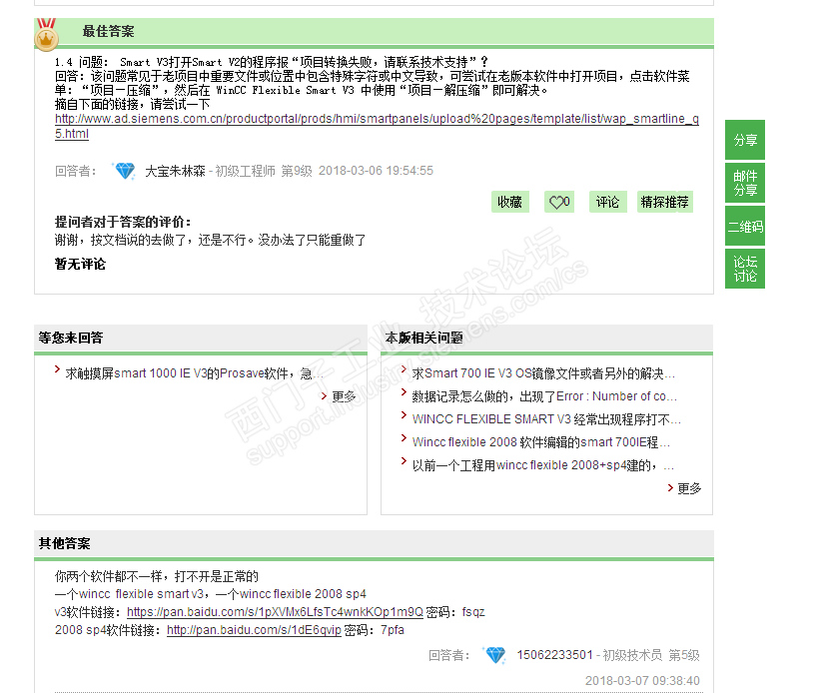Click the 本版相关问题 section header
This screenshot has height=693, width=814.
click(x=424, y=338)
